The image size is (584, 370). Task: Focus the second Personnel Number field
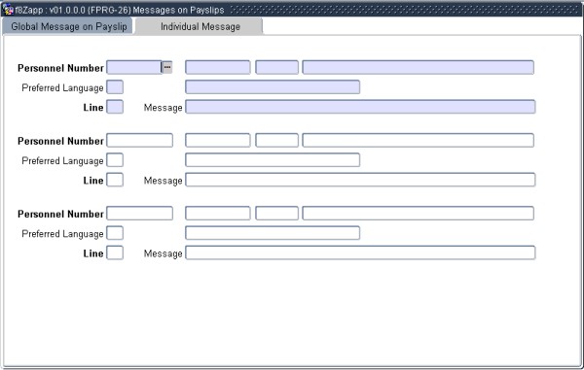(139, 141)
